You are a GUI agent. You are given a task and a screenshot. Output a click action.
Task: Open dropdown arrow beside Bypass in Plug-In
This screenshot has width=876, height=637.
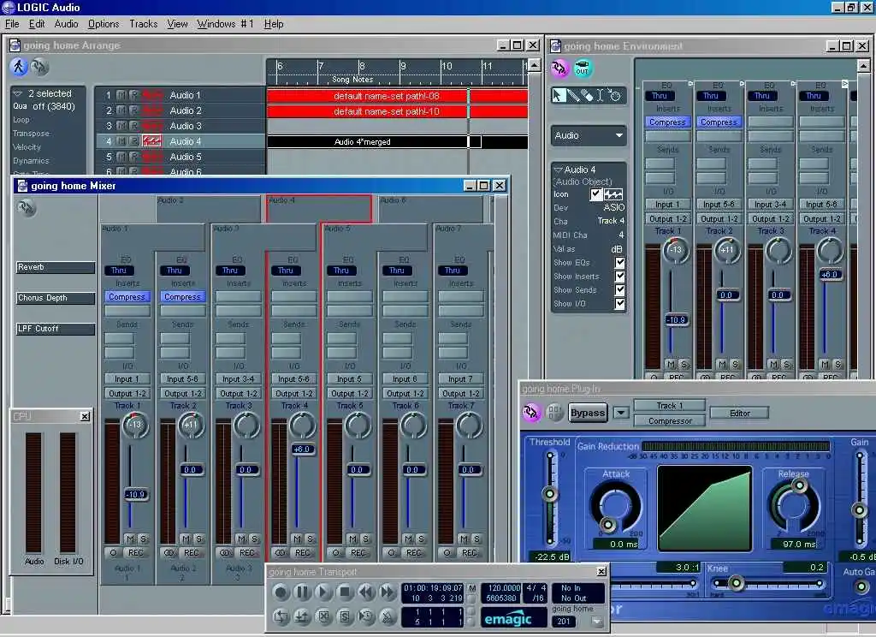coord(621,413)
